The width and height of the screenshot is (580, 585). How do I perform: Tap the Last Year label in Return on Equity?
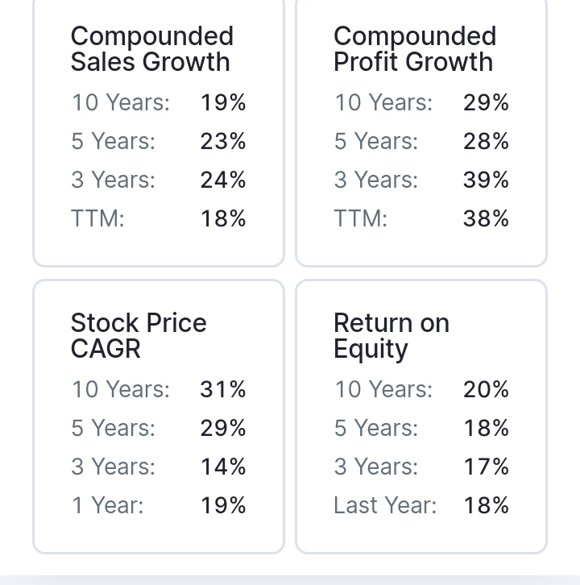point(385,506)
